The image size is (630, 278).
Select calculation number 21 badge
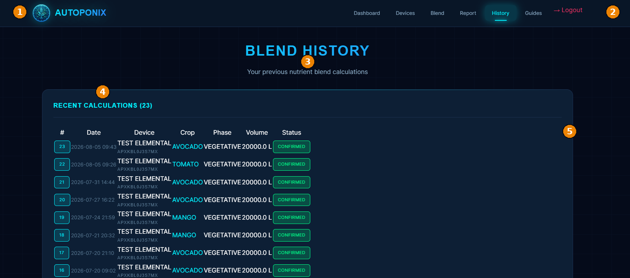pos(62,182)
